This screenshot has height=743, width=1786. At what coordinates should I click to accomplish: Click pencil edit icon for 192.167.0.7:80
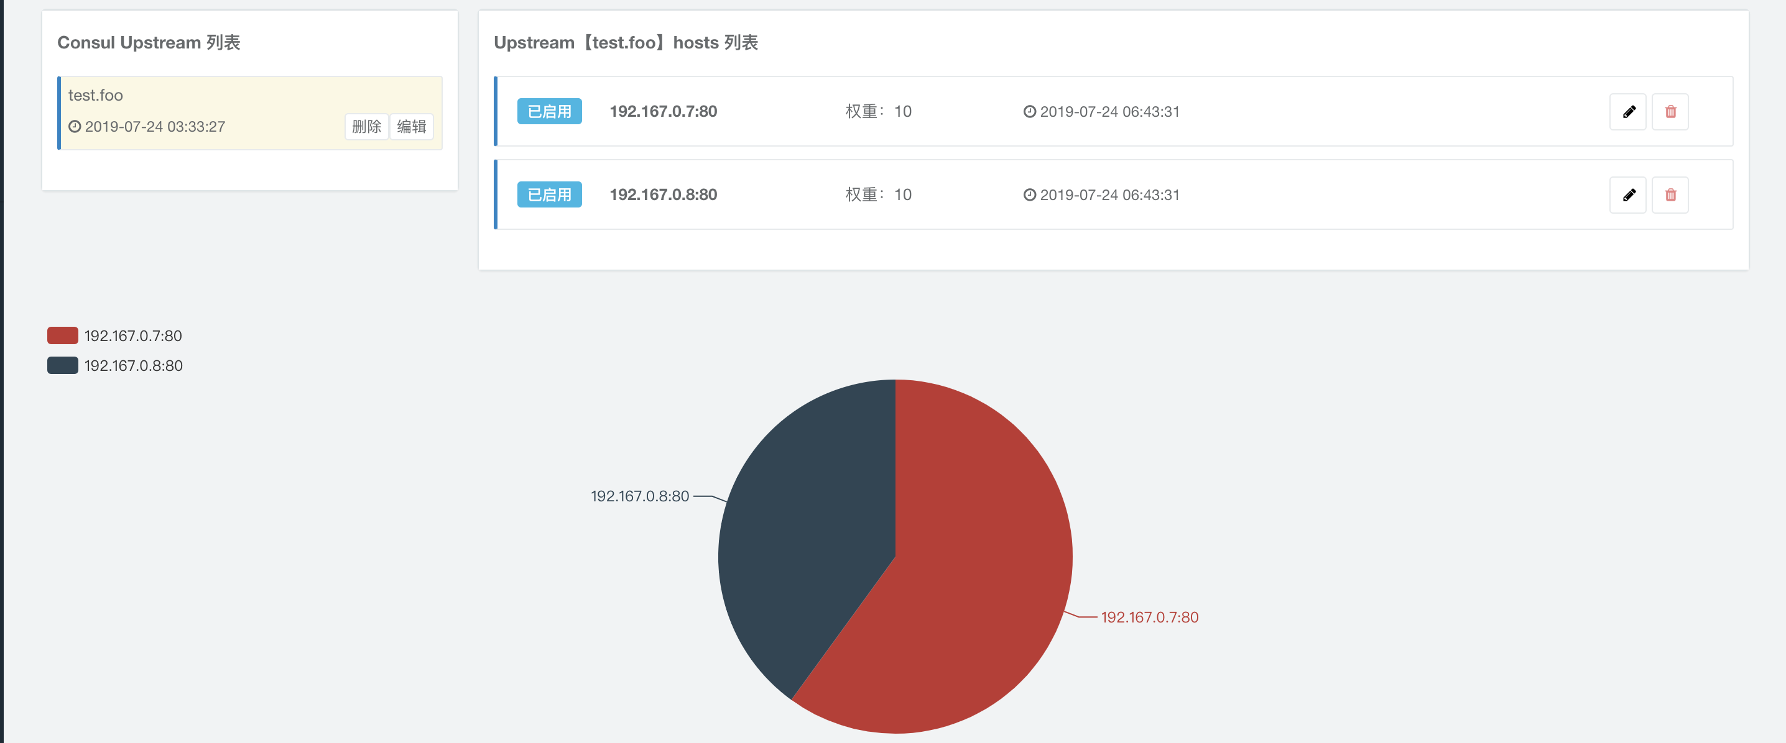(1628, 111)
